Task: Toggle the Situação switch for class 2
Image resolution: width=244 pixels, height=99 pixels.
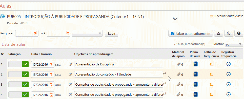Action: (x=18, y=74)
